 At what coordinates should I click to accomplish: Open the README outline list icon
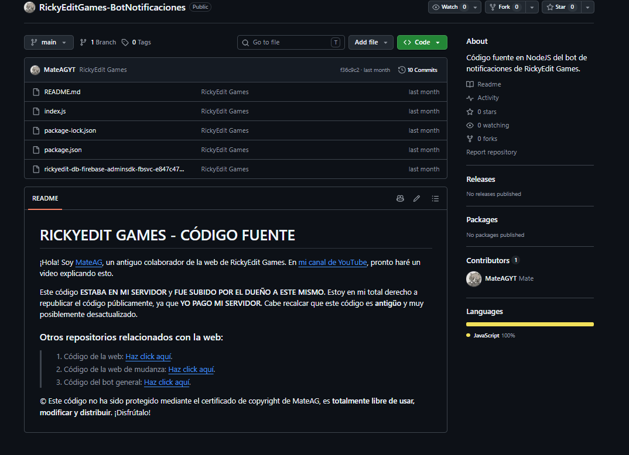[435, 199]
